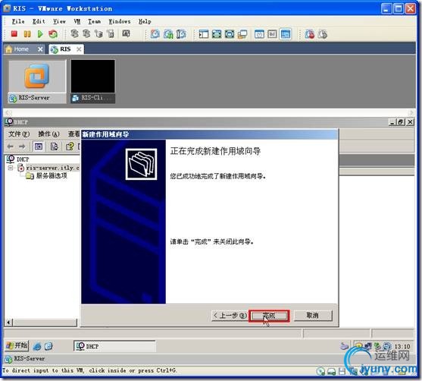Image resolution: width=422 pixels, height=381 pixels.
Task: Click the 开始 Start button
Action: 17,345
